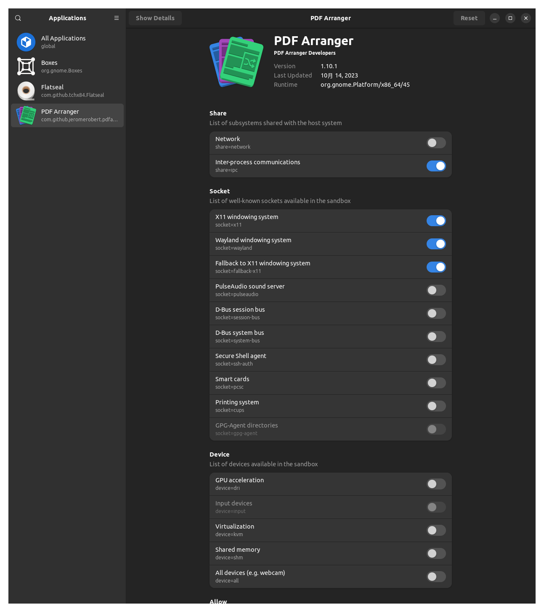
Task: Turn off Wayland windowing system toggle
Action: click(436, 244)
